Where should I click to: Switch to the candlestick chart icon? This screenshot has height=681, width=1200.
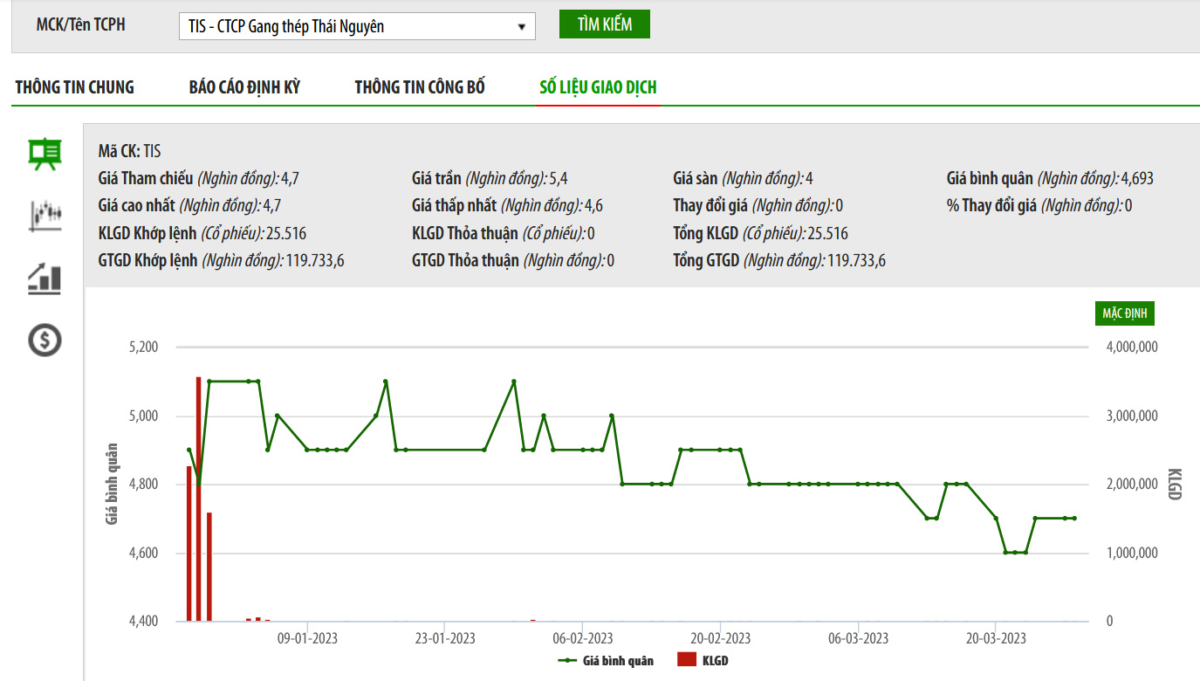point(45,215)
